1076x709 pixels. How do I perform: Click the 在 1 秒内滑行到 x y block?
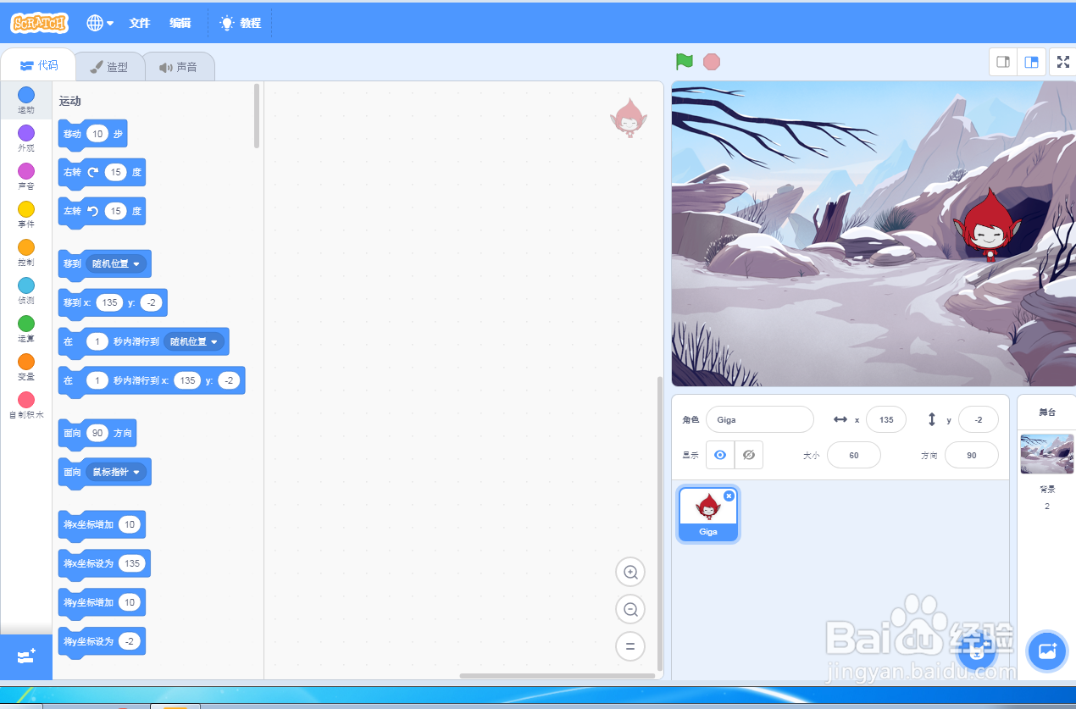(152, 380)
